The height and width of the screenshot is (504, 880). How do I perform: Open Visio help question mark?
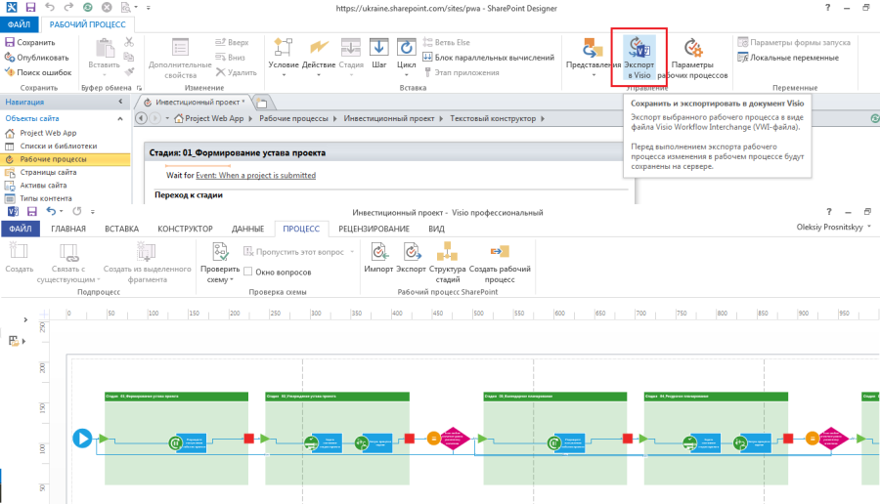(829, 211)
